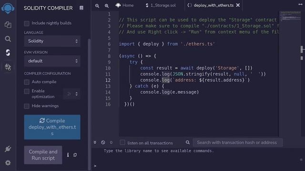Click the editor minimap preview
305x171 pixels.
point(290,16)
